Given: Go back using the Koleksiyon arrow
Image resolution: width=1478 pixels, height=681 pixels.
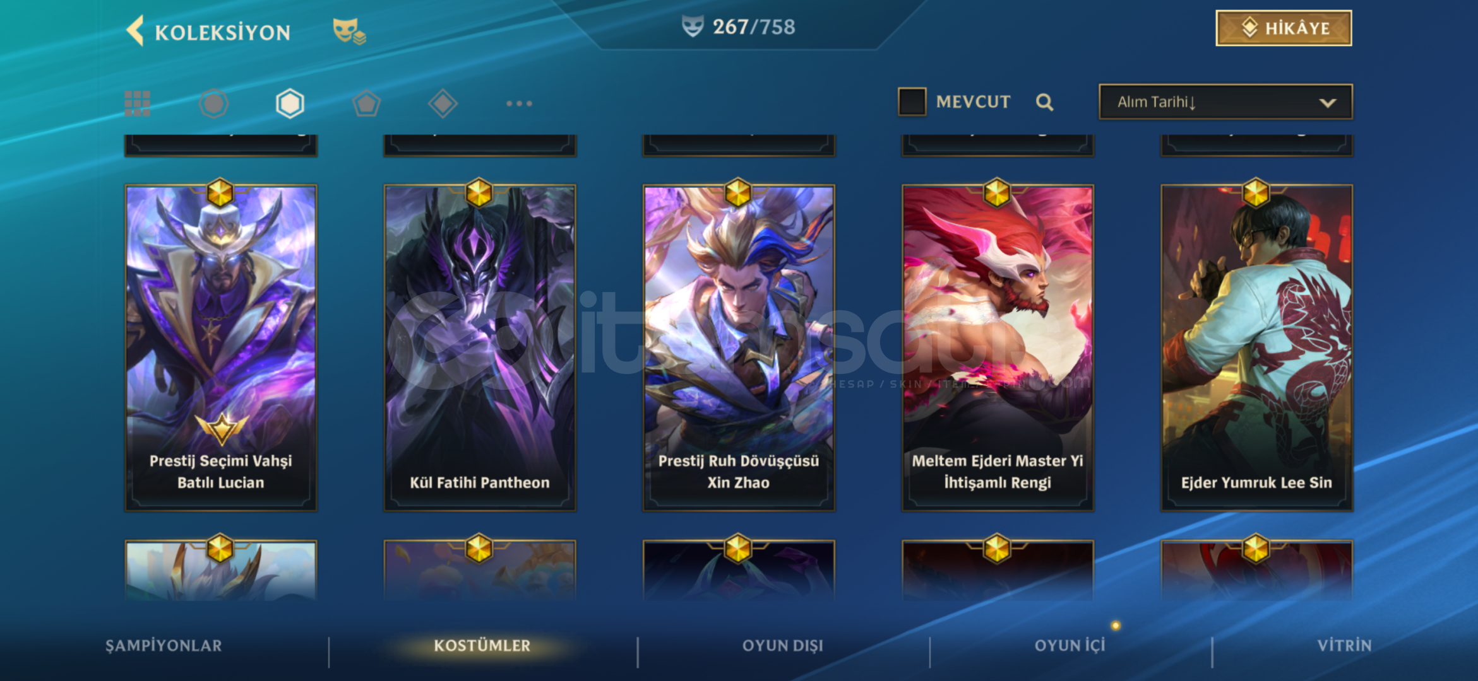Looking at the screenshot, I should [x=135, y=30].
